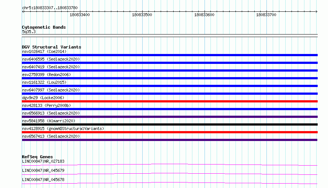Screen dimensions: 328x188
Task: Click the 180833600 ruler position label
Action: 204,15
